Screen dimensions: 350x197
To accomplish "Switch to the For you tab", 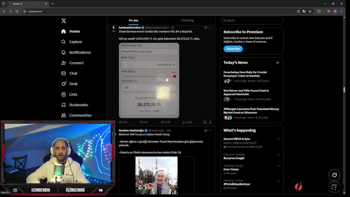I will 133,20.
